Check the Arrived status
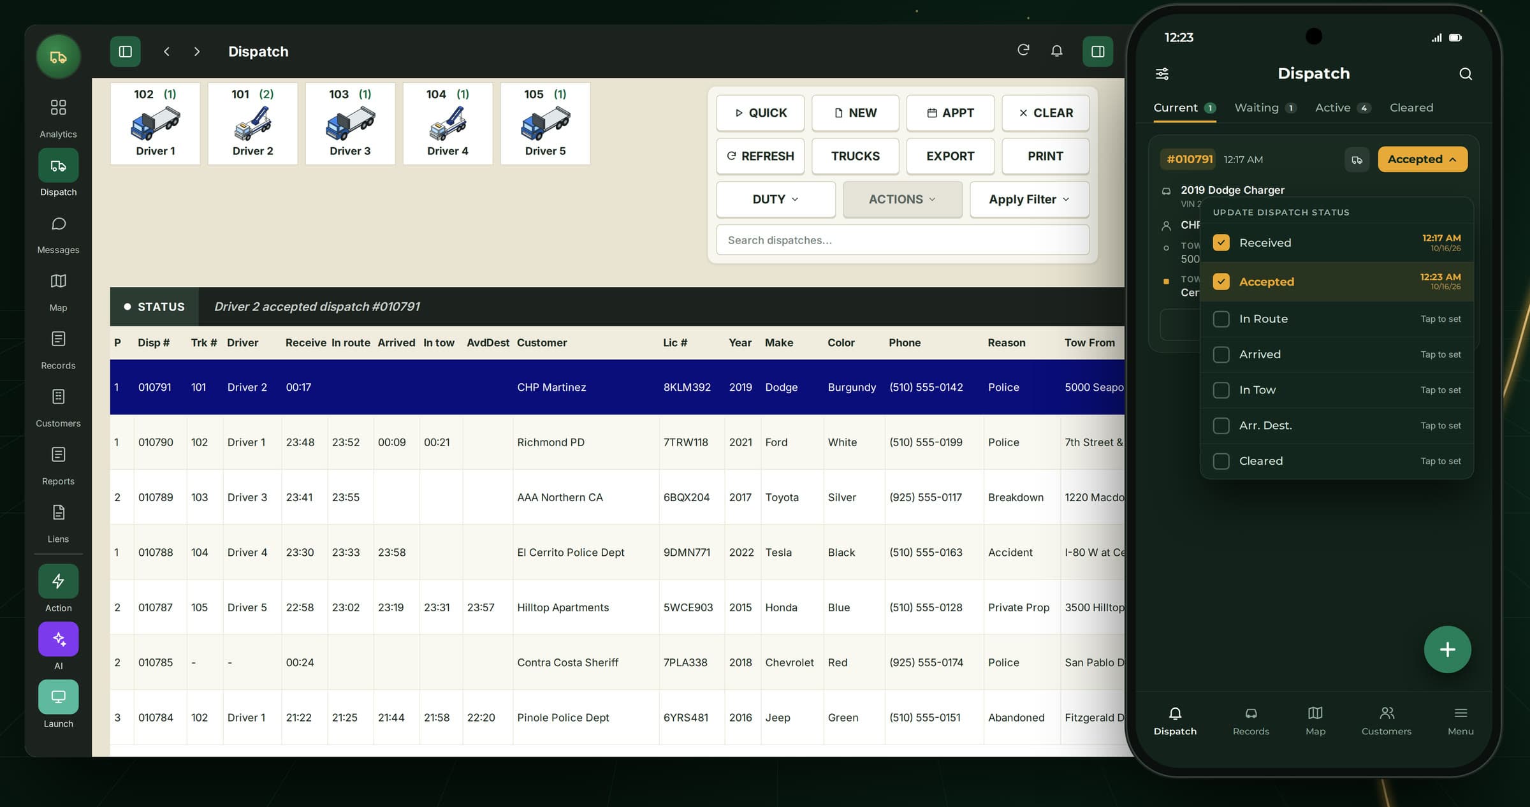 click(1221, 354)
